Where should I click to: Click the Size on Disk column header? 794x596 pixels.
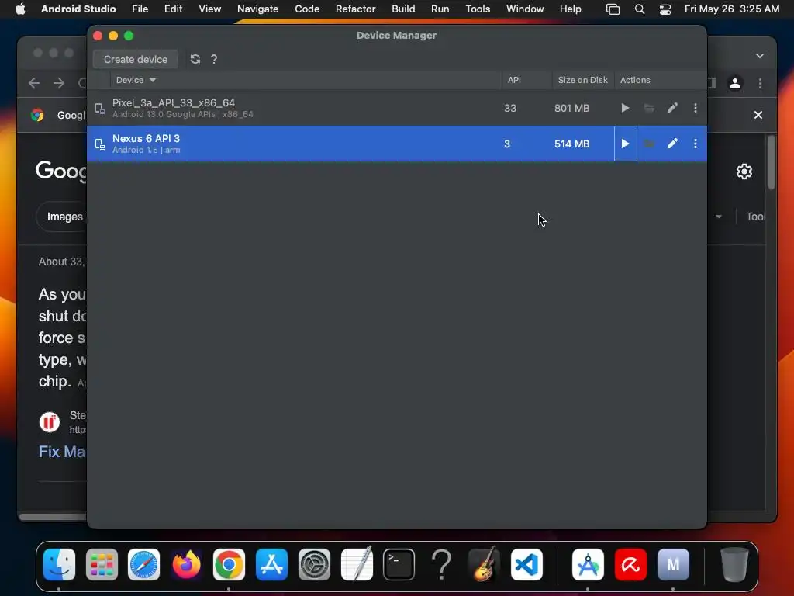click(x=582, y=80)
